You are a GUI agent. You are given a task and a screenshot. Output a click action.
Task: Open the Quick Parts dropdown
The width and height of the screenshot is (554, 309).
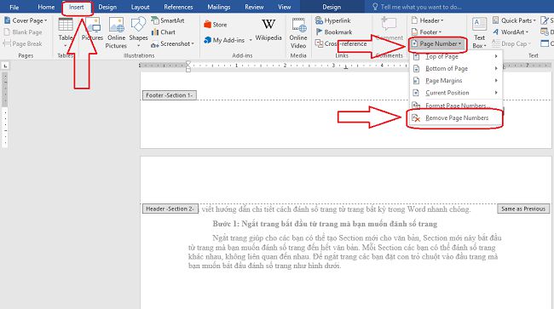[514, 20]
